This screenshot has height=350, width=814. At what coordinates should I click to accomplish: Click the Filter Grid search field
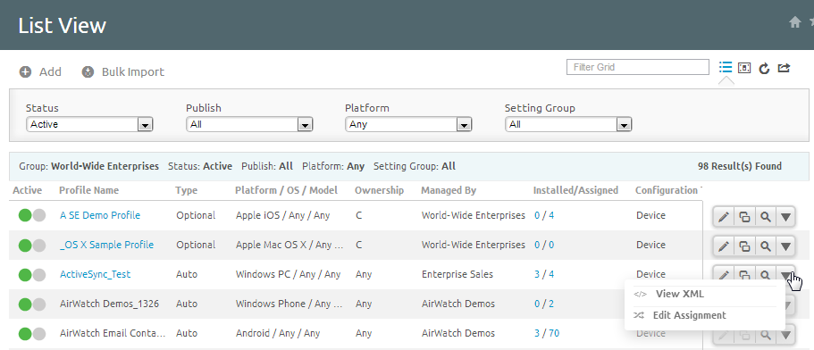click(x=637, y=67)
